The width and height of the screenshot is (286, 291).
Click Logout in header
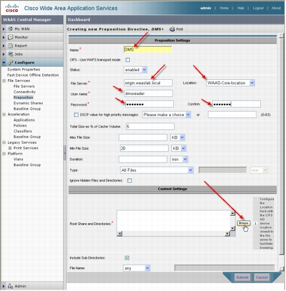pyautogui.click(x=258, y=8)
